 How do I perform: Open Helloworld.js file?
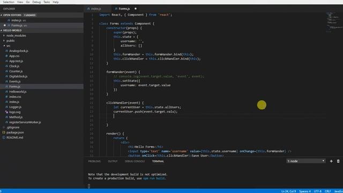click(18, 92)
